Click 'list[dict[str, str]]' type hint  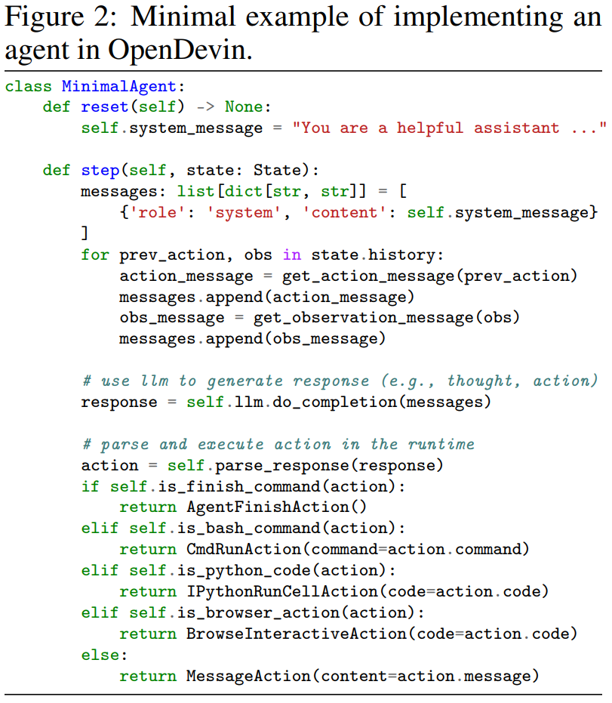272,192
